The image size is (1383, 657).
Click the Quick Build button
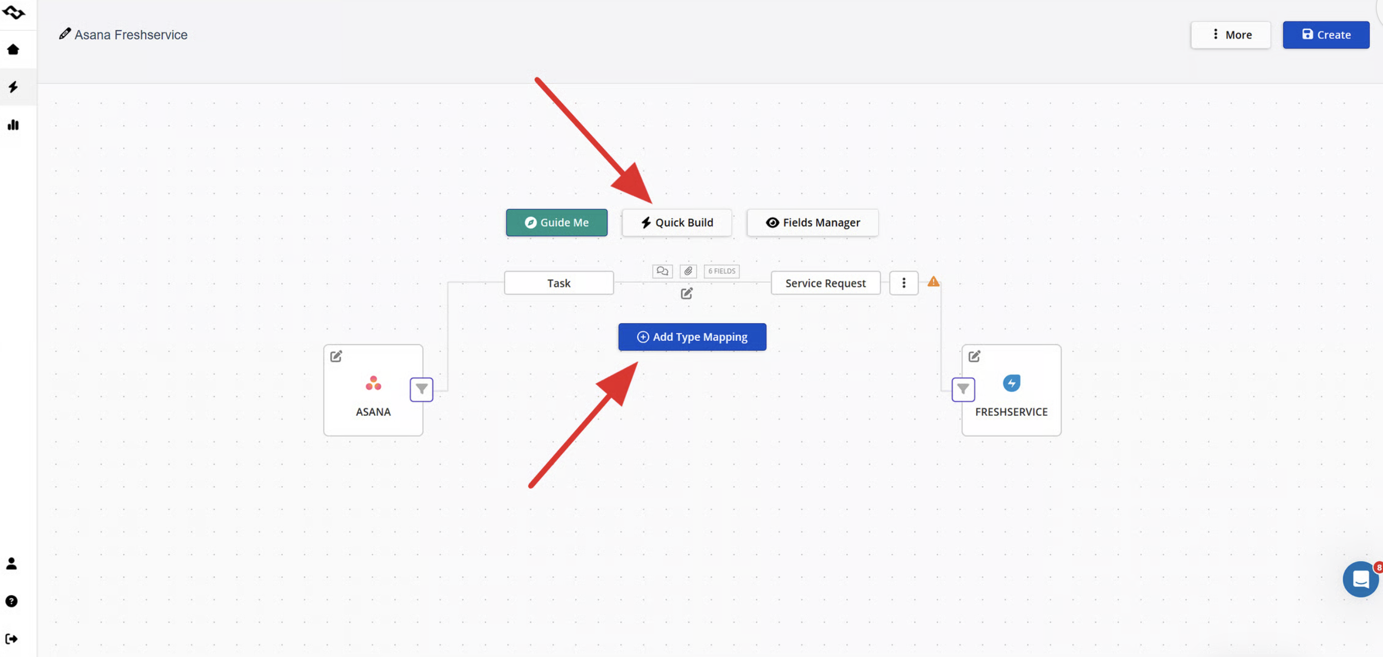pyautogui.click(x=677, y=222)
